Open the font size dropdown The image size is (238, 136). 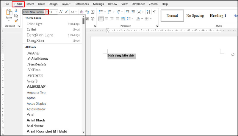pyautogui.click(x=56, y=12)
